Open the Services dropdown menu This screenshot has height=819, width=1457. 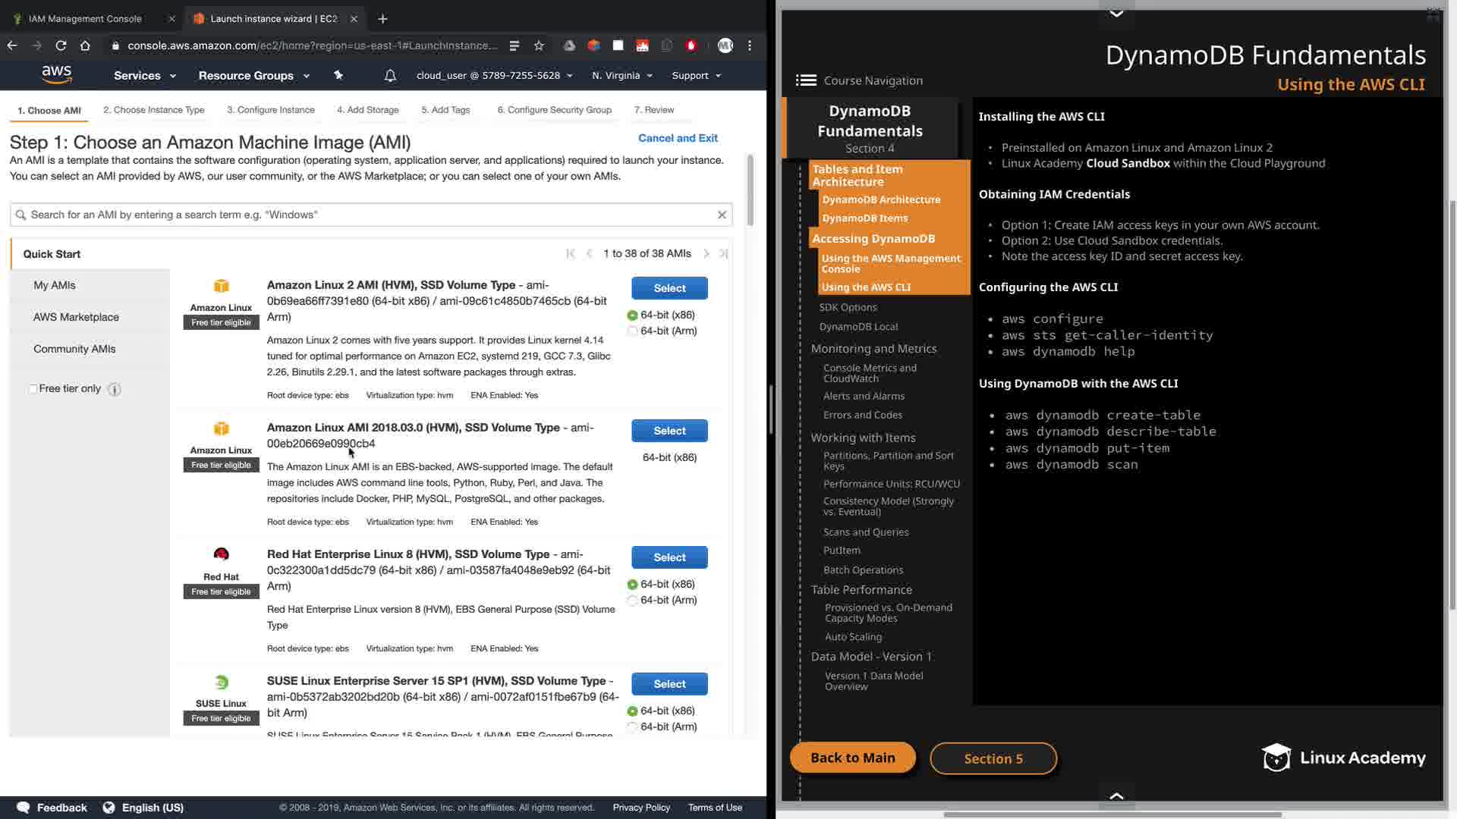point(144,76)
